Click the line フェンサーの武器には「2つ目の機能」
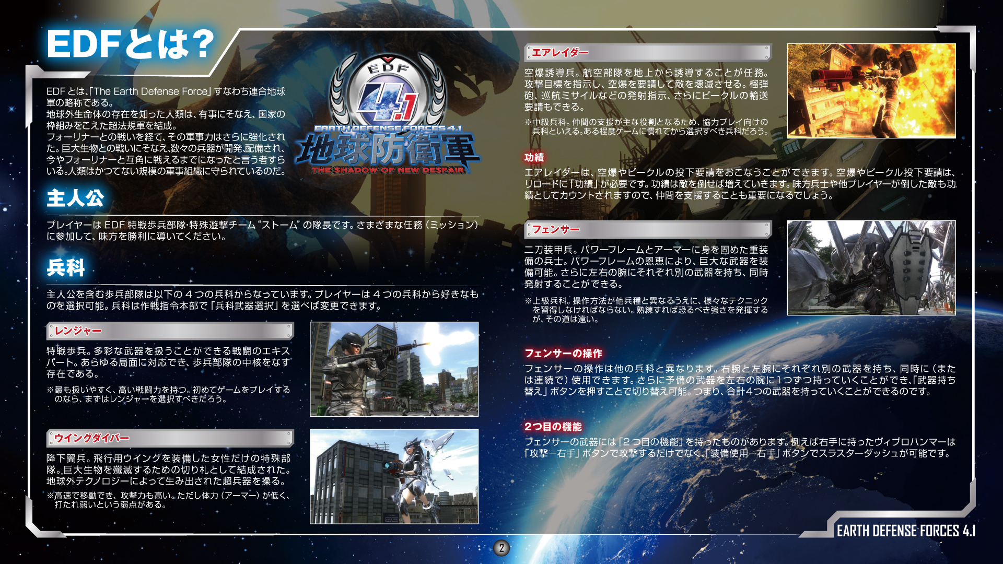 [x=740, y=442]
